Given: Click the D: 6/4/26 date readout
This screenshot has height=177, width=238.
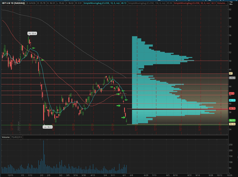Looking at the screenshot, I should [x=31, y=3].
